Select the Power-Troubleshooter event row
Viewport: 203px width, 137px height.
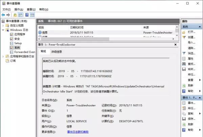coord(107,33)
